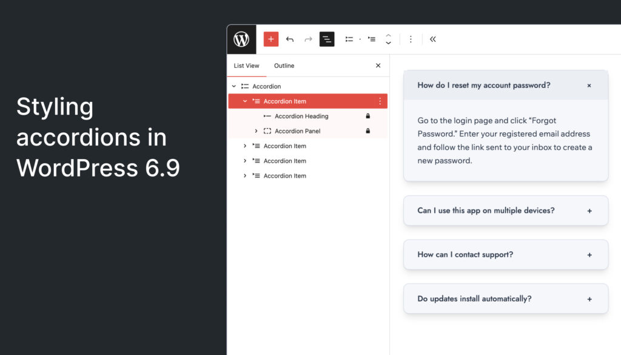Switch to the Outline tab
This screenshot has height=355, width=621.
[x=284, y=66]
